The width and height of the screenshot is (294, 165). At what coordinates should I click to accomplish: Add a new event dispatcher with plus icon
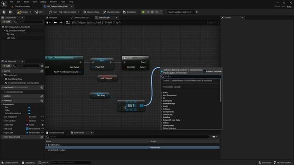[42, 137]
